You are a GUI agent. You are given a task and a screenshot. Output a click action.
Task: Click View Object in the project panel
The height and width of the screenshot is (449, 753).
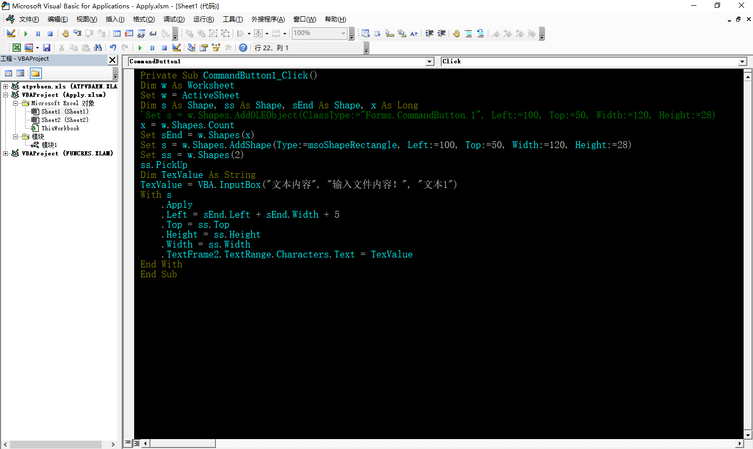tap(20, 73)
